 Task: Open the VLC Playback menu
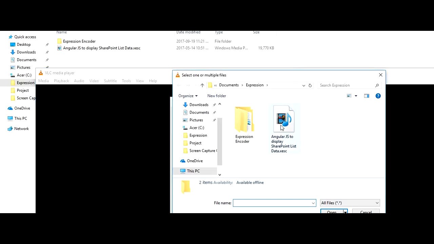pos(61,81)
